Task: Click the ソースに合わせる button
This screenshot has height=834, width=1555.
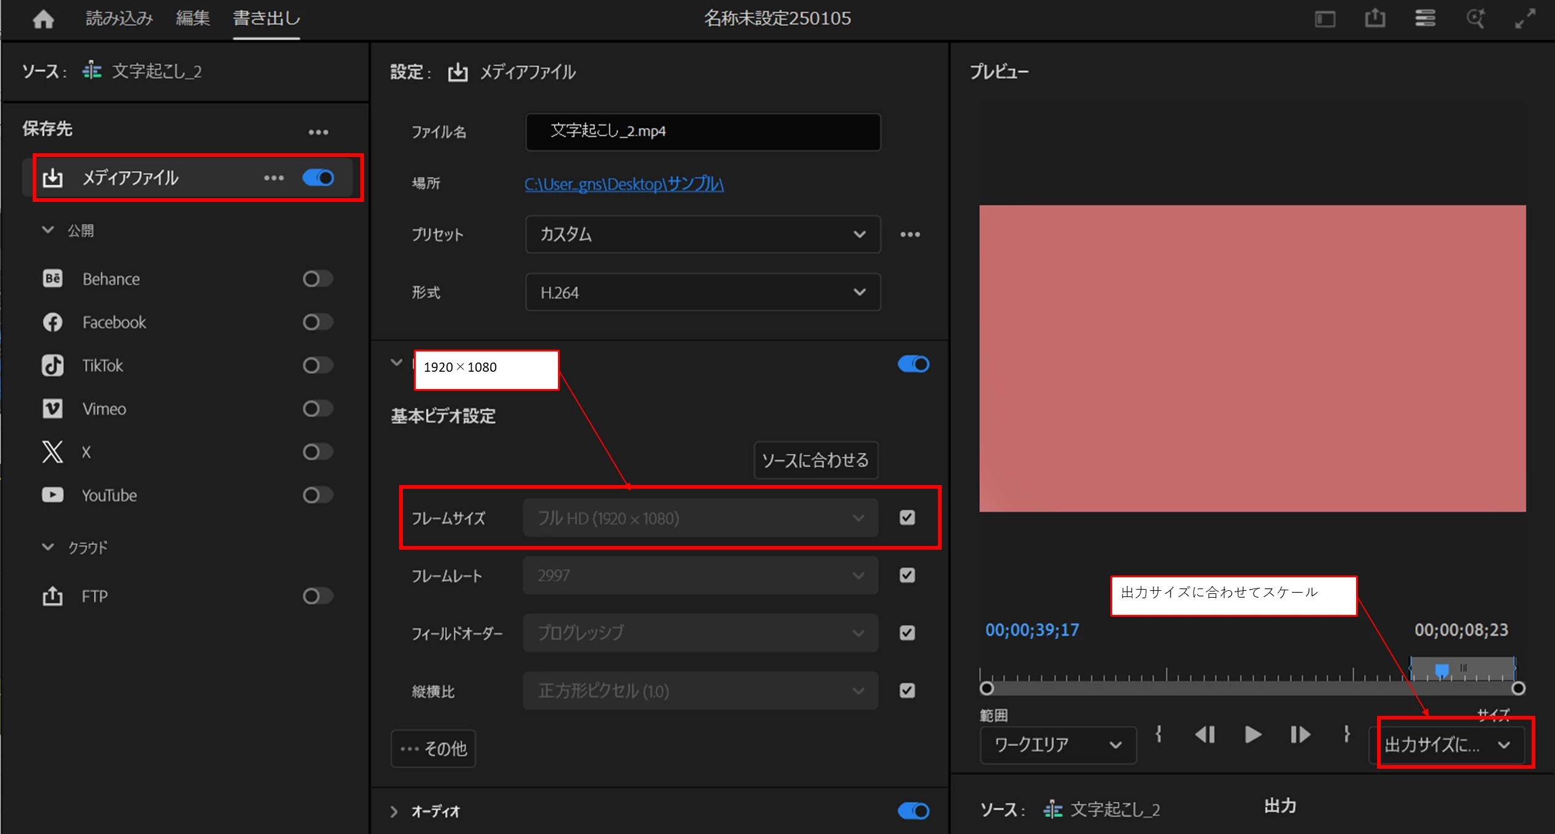Action: [x=815, y=460]
